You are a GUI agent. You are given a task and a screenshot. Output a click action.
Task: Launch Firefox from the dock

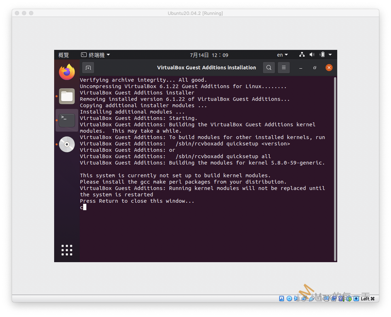click(67, 72)
